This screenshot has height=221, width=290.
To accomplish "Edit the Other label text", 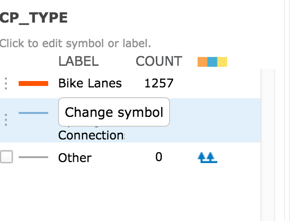I will tap(75, 158).
